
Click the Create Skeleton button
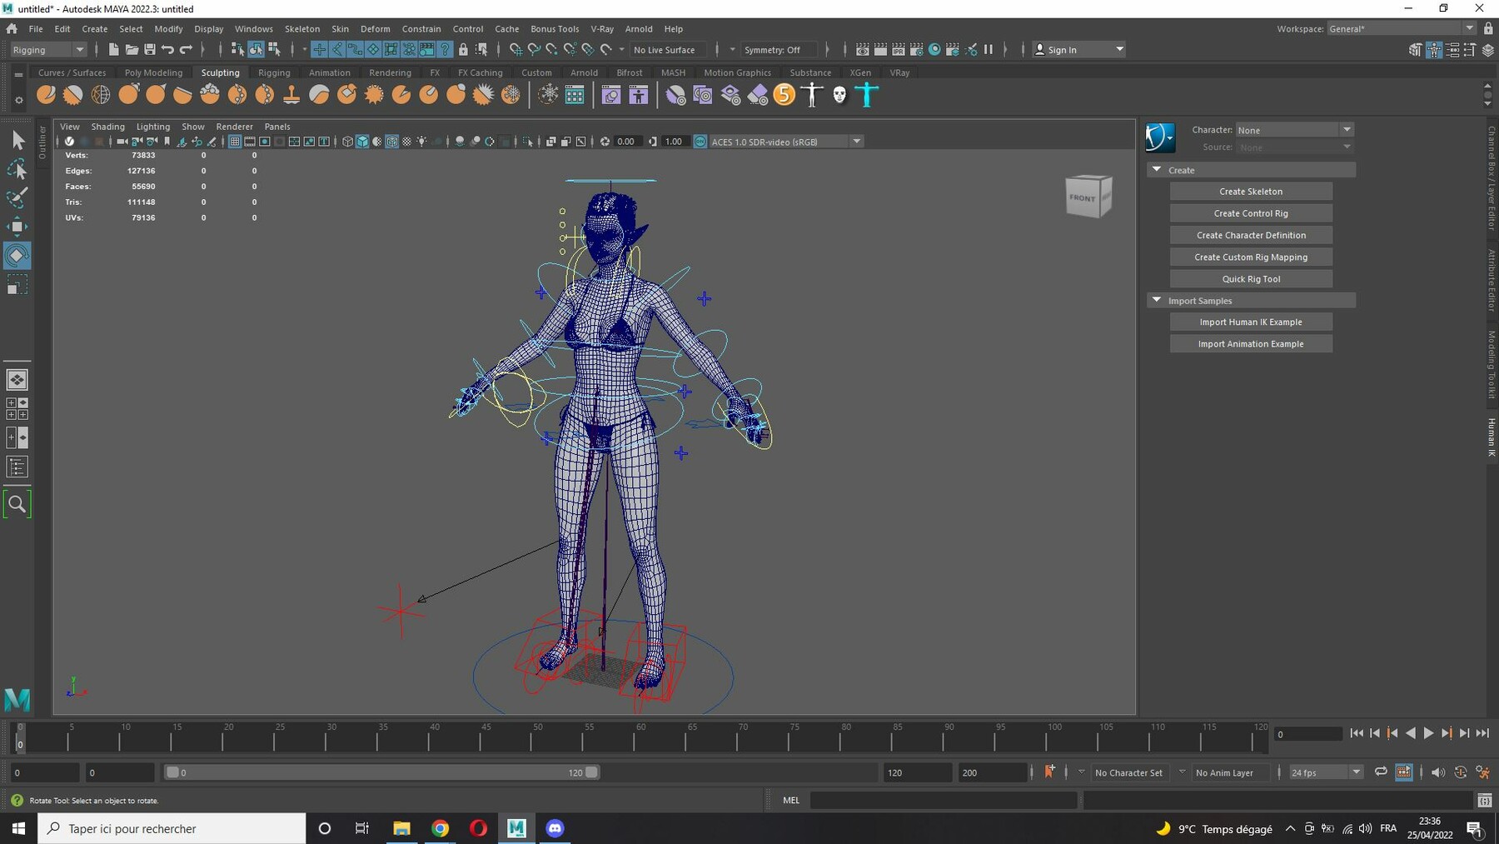pos(1251,192)
